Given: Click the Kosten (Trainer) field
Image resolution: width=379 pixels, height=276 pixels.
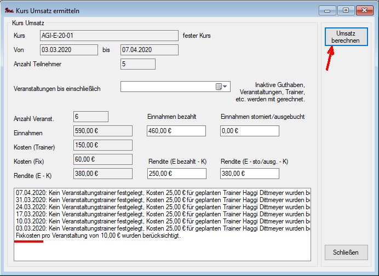Looking at the screenshot, I should click(102, 145).
